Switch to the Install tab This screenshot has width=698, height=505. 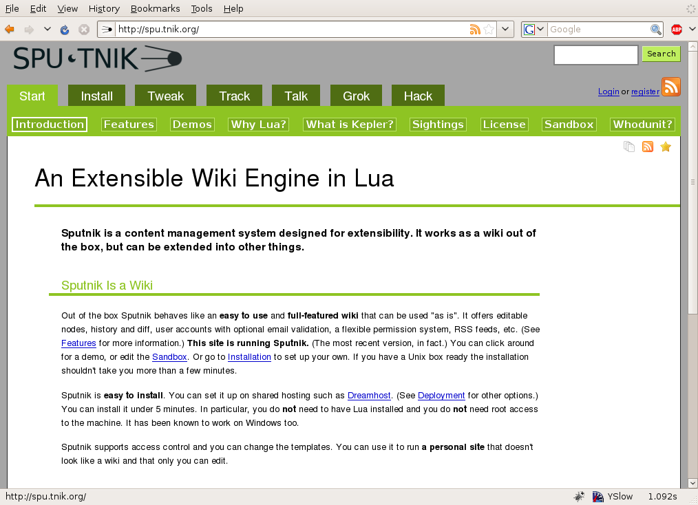pos(96,96)
